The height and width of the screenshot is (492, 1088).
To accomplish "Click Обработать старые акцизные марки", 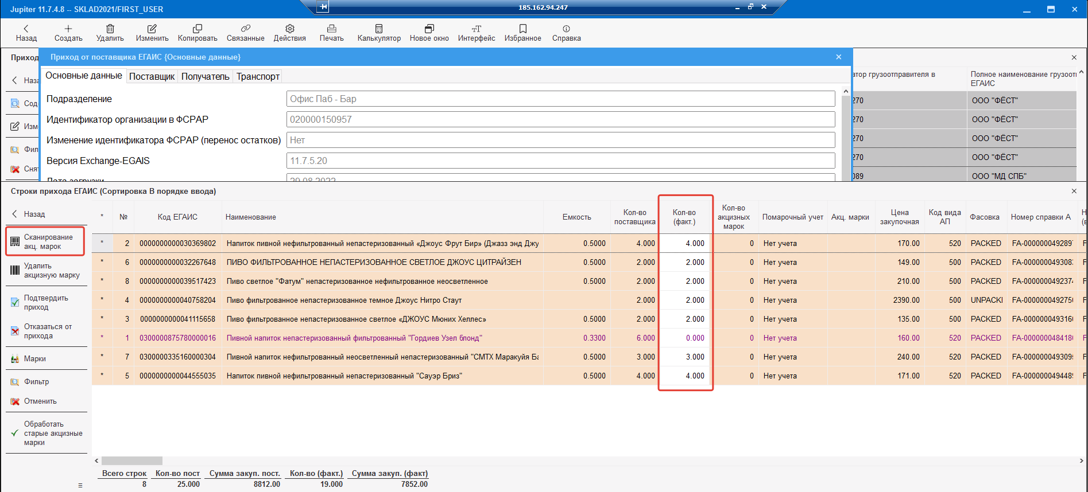I will [47, 433].
